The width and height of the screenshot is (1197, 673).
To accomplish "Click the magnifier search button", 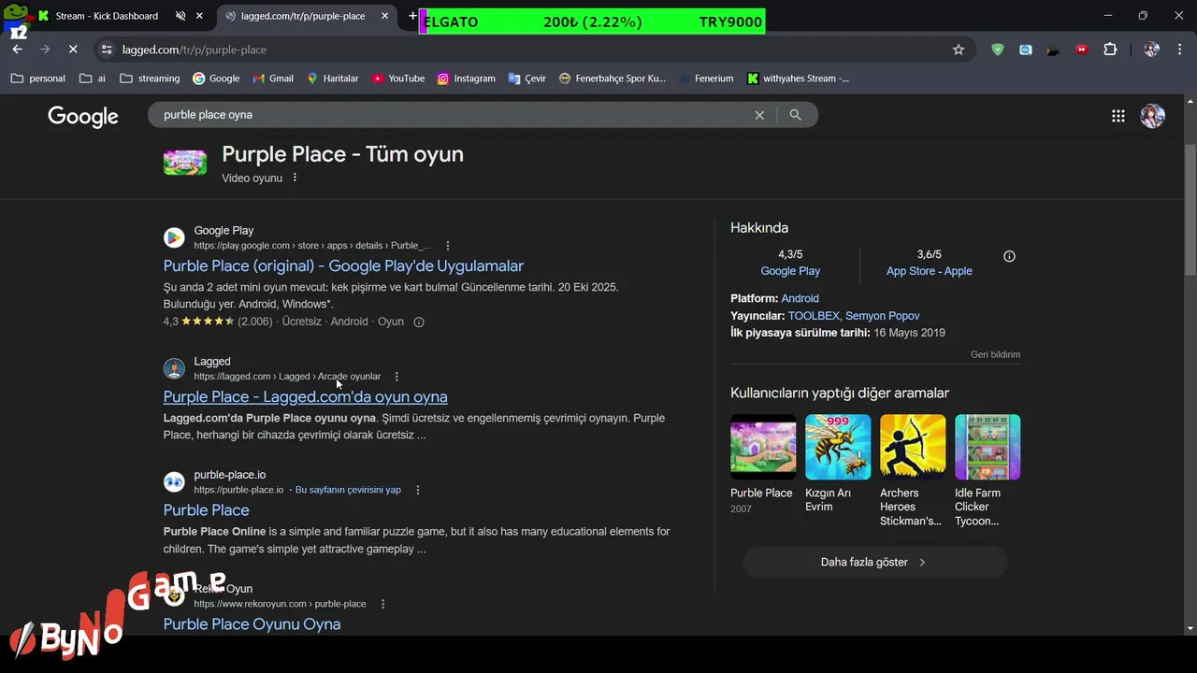I will coord(796,115).
